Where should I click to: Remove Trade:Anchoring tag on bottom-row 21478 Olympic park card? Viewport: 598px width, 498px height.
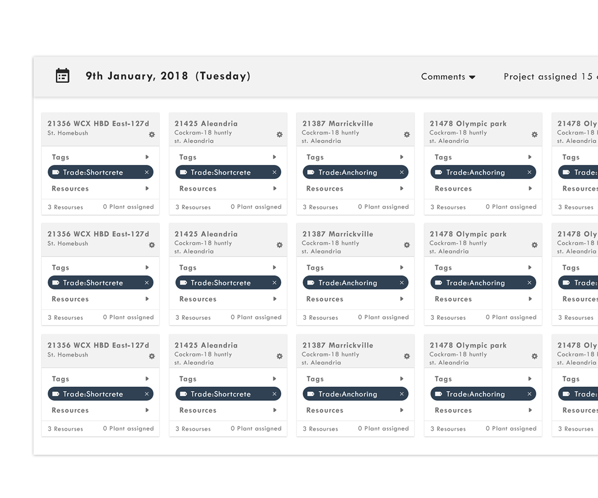click(x=529, y=394)
